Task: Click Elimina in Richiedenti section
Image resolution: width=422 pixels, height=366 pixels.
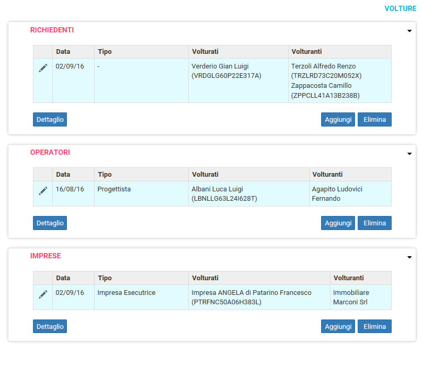Action: coord(374,120)
